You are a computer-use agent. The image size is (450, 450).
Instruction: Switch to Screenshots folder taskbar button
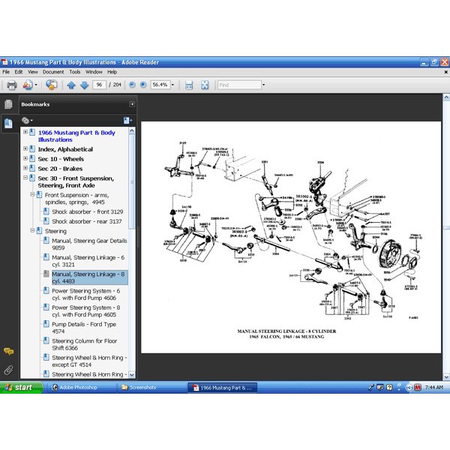pos(151,388)
